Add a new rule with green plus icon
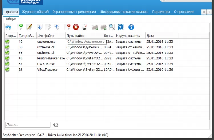 [x=20, y=27]
